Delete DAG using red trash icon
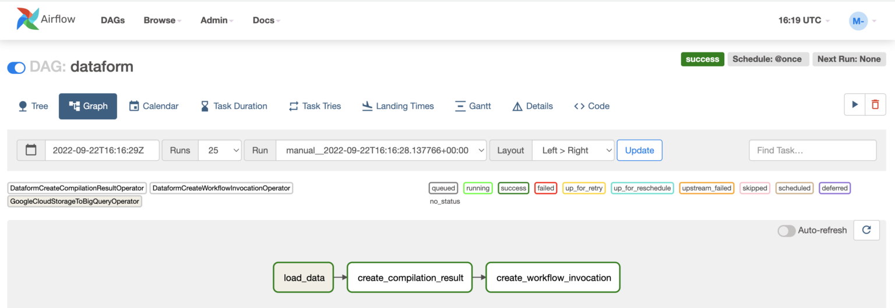895x308 pixels. coord(875,105)
